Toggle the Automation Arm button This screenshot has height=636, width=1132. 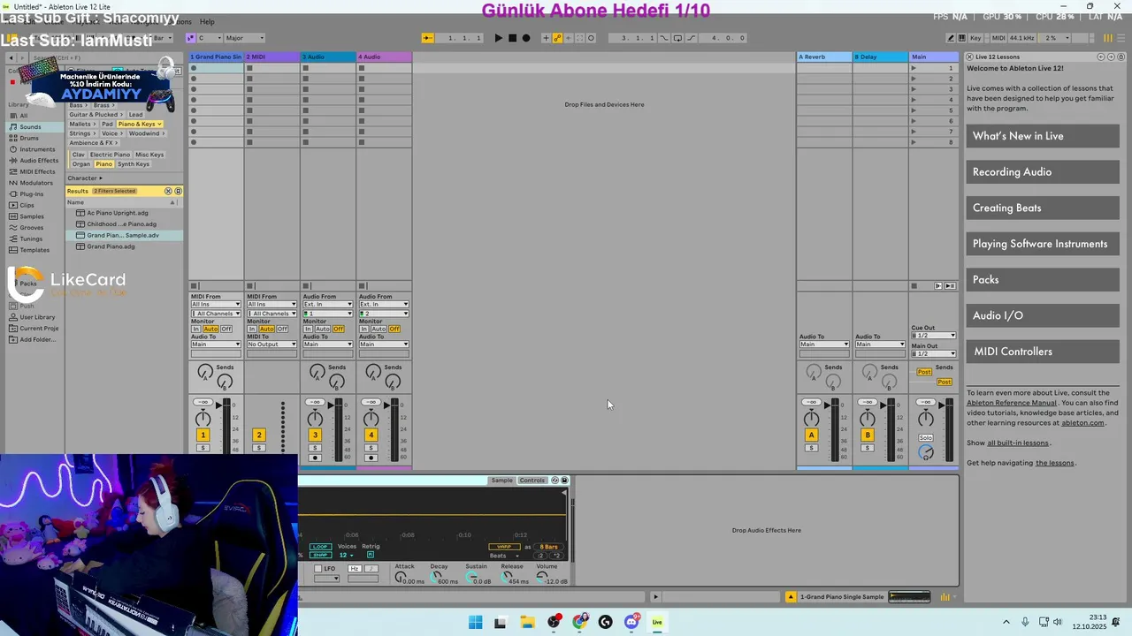click(558, 38)
